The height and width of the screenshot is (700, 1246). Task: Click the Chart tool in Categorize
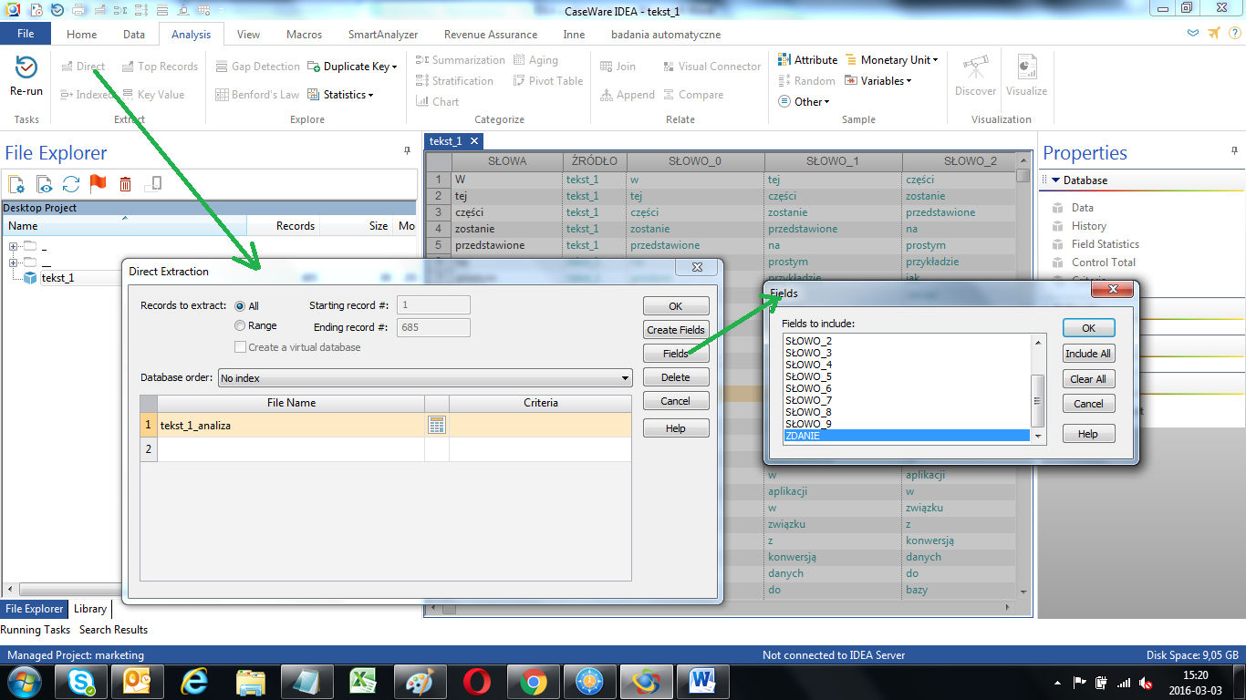[437, 102]
